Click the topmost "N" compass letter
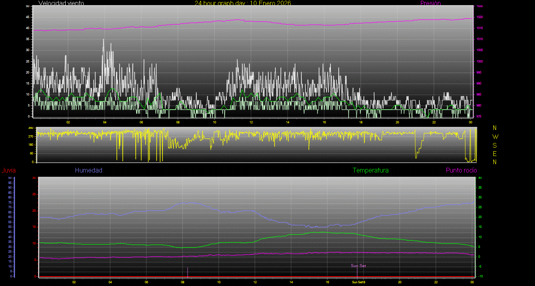The width and height of the screenshot is (535, 286). (495, 128)
